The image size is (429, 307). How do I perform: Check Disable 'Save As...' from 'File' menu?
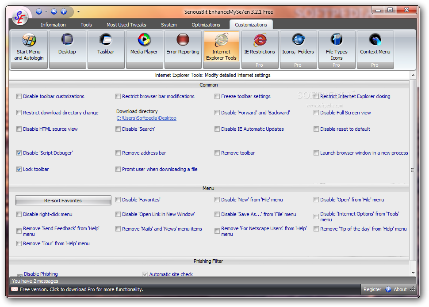(x=217, y=214)
